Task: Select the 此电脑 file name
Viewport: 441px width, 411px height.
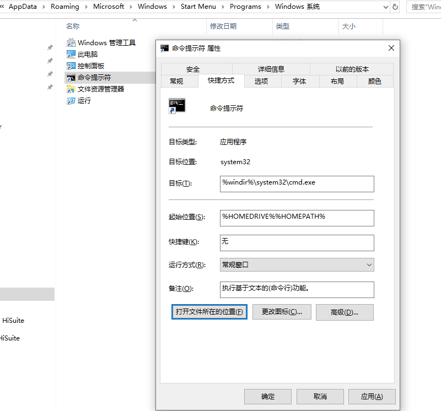Action: 88,54
